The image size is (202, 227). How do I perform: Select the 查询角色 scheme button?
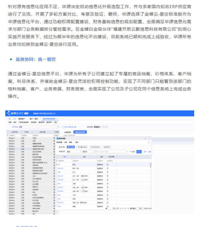107,147
